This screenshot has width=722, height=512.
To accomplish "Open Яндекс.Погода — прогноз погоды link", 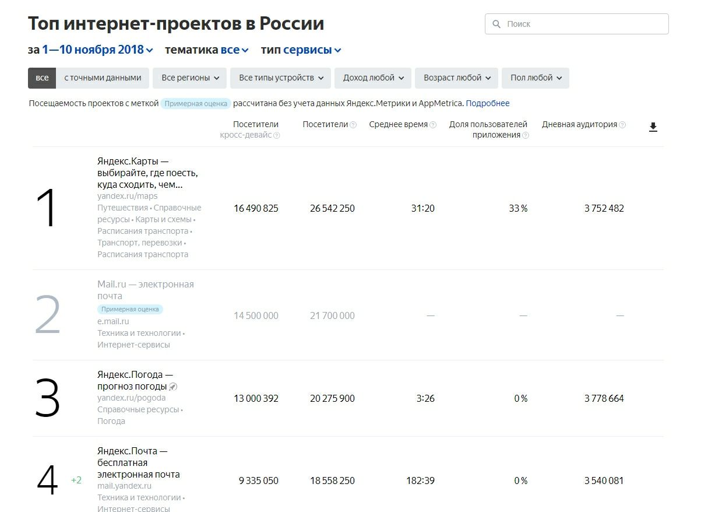I will [x=135, y=381].
